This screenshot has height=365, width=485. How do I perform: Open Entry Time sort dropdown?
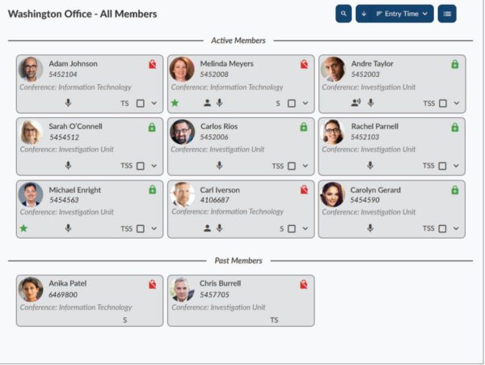pos(402,14)
